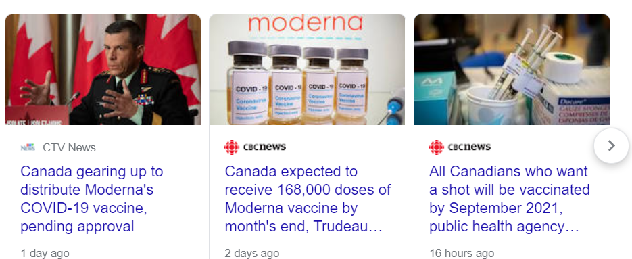This screenshot has height=259, width=632.
Task: Open the Moderna vaccine vials thumbnail
Action: click(307, 70)
